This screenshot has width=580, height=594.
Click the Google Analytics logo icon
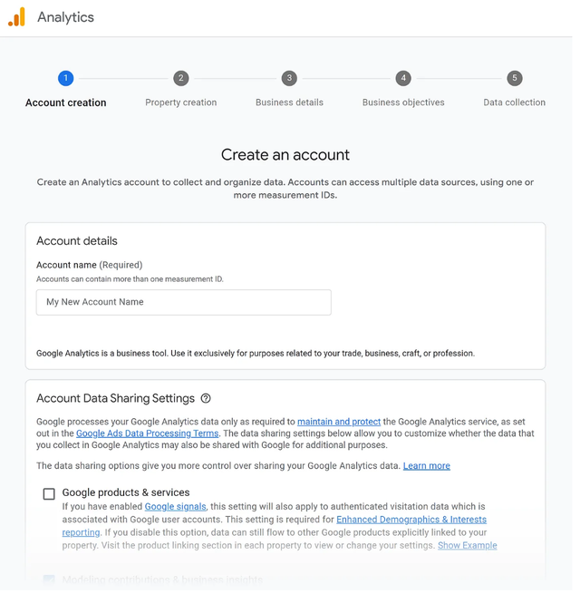pos(17,17)
